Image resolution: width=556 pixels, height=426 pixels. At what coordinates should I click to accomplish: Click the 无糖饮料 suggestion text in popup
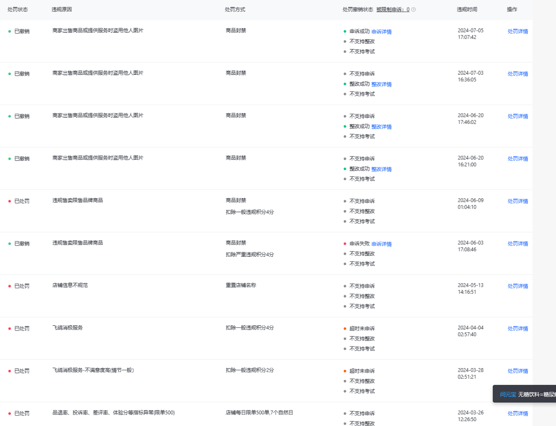point(537,394)
